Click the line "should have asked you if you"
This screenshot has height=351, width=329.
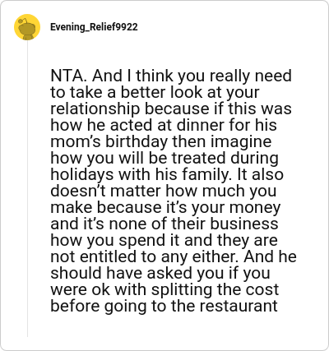pyautogui.click(x=160, y=273)
